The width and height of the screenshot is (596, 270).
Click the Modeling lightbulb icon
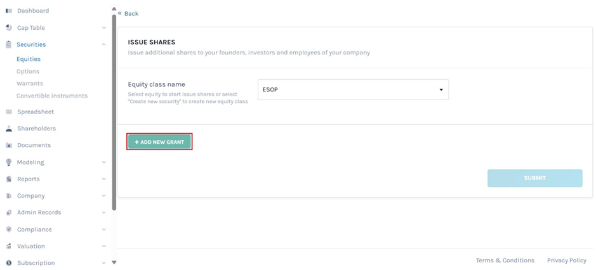[9, 162]
